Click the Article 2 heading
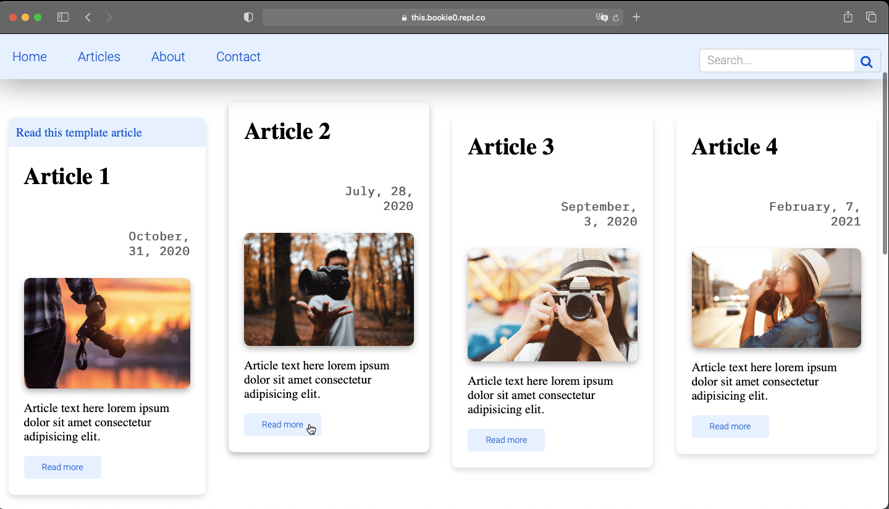889x509 pixels. [x=287, y=132]
